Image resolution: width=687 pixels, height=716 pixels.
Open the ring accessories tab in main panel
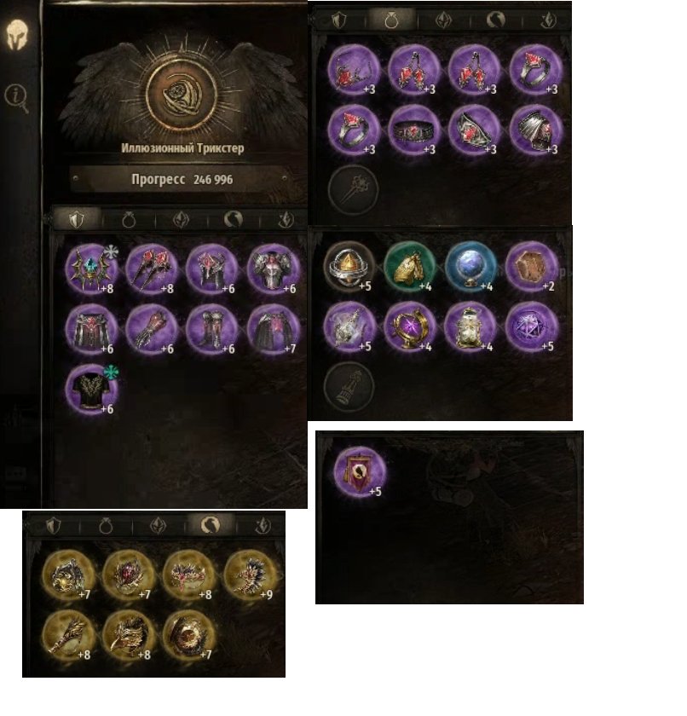point(129,220)
